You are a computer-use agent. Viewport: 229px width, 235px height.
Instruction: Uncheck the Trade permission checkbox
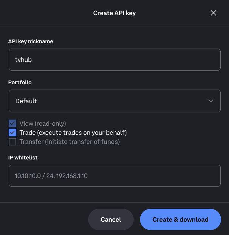(x=12, y=132)
